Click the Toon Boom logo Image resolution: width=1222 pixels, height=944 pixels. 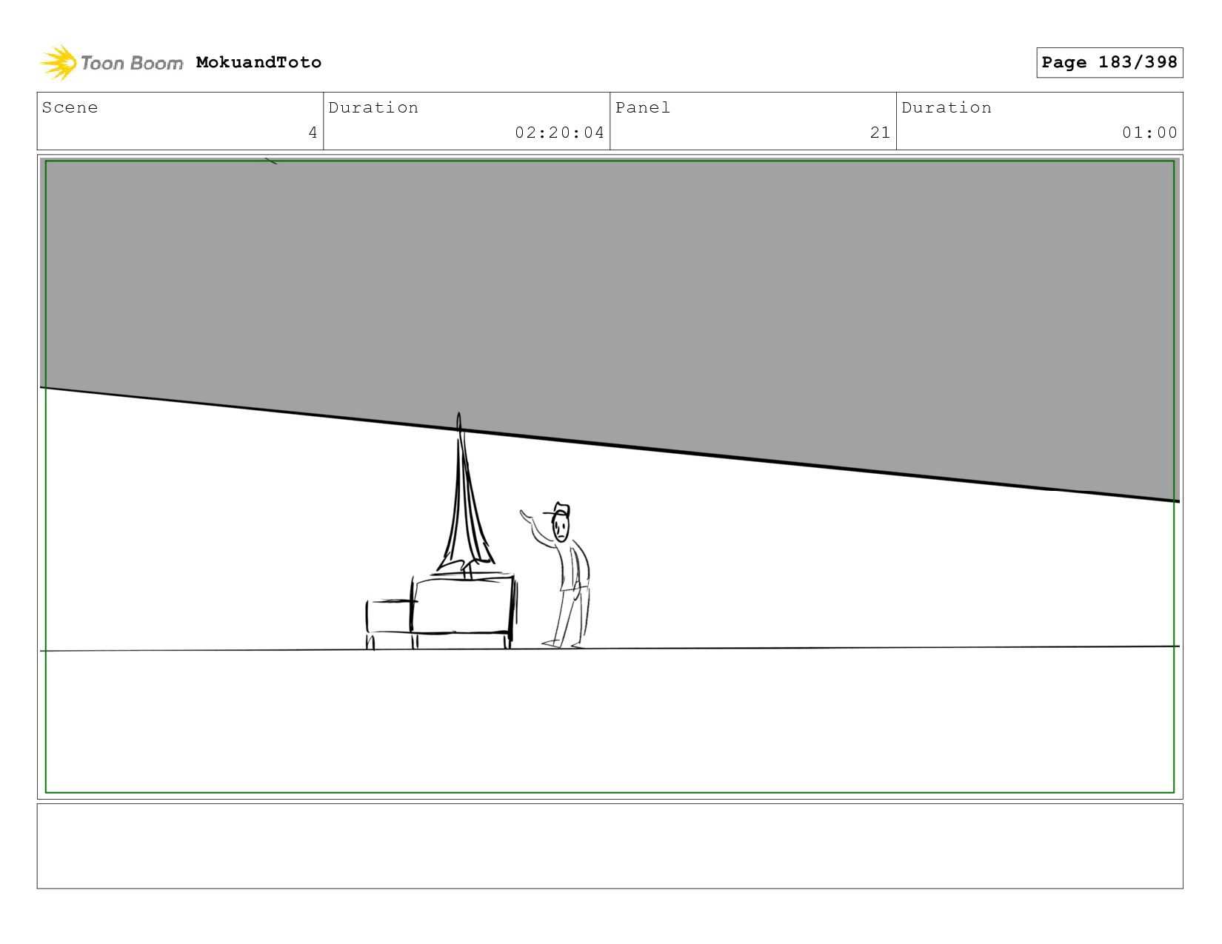111,63
